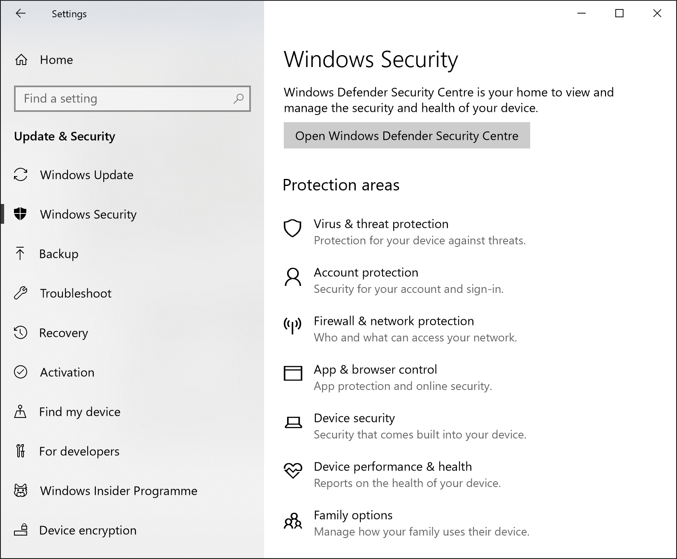Click the back arrow icon

(21, 14)
